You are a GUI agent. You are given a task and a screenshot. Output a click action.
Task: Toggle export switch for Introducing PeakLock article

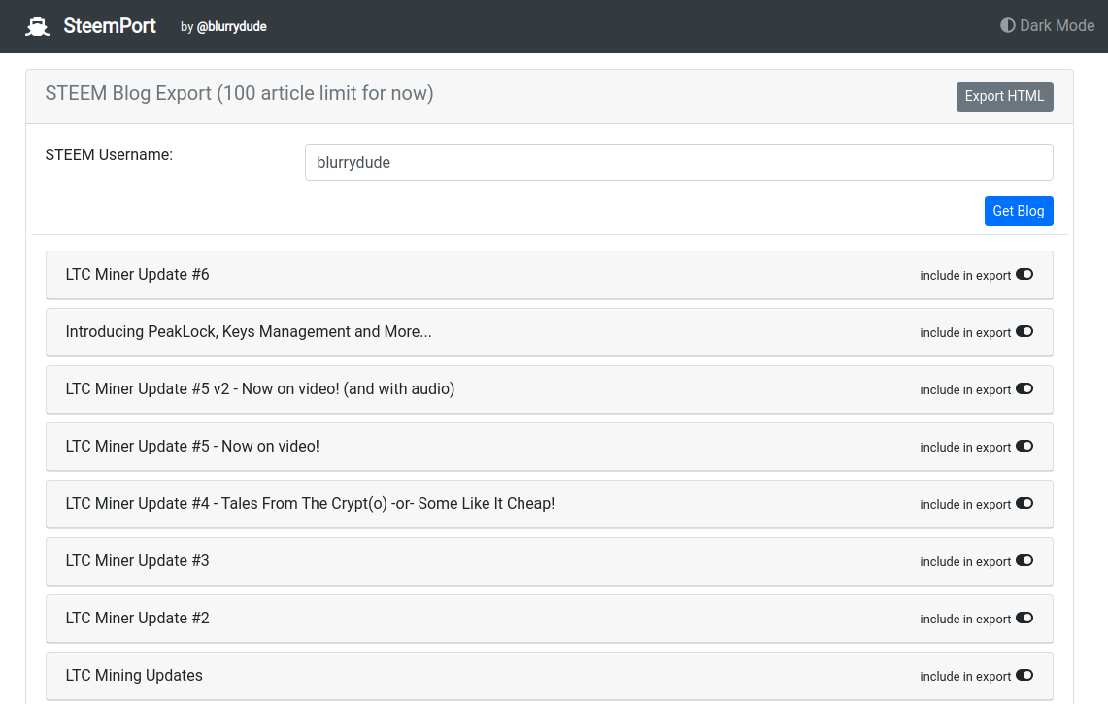pos(1024,332)
